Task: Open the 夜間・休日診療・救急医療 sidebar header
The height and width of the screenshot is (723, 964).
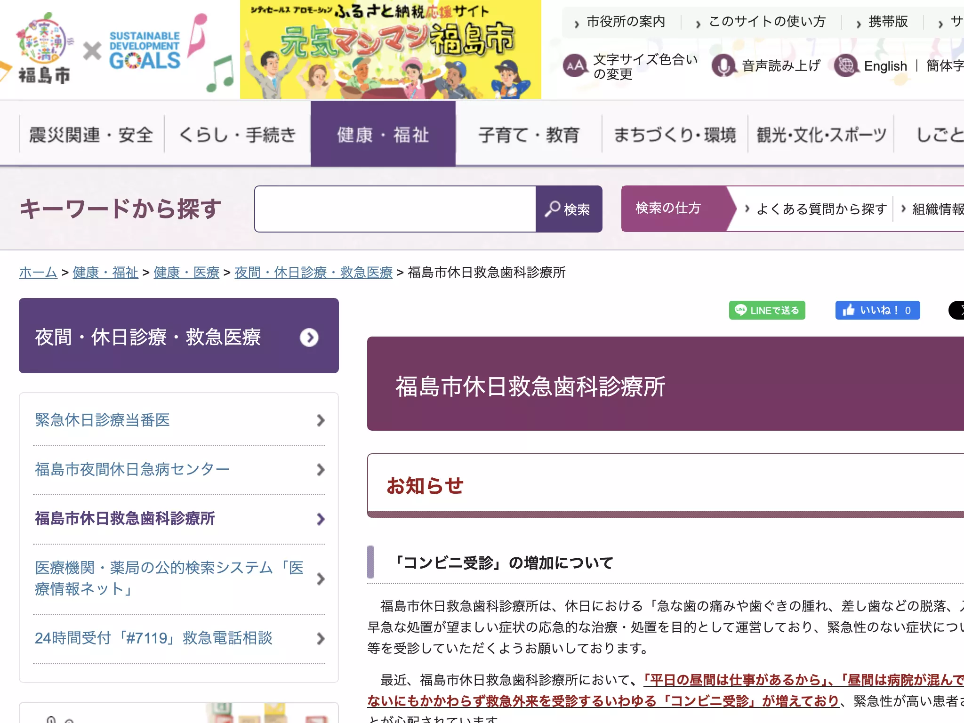Action: click(x=179, y=336)
